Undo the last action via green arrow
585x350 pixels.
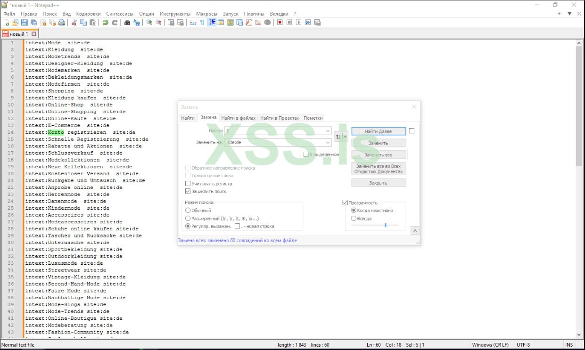coord(105,22)
